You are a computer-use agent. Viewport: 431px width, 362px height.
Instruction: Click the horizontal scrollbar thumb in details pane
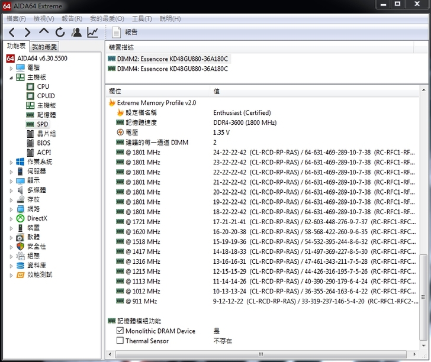(260, 354)
